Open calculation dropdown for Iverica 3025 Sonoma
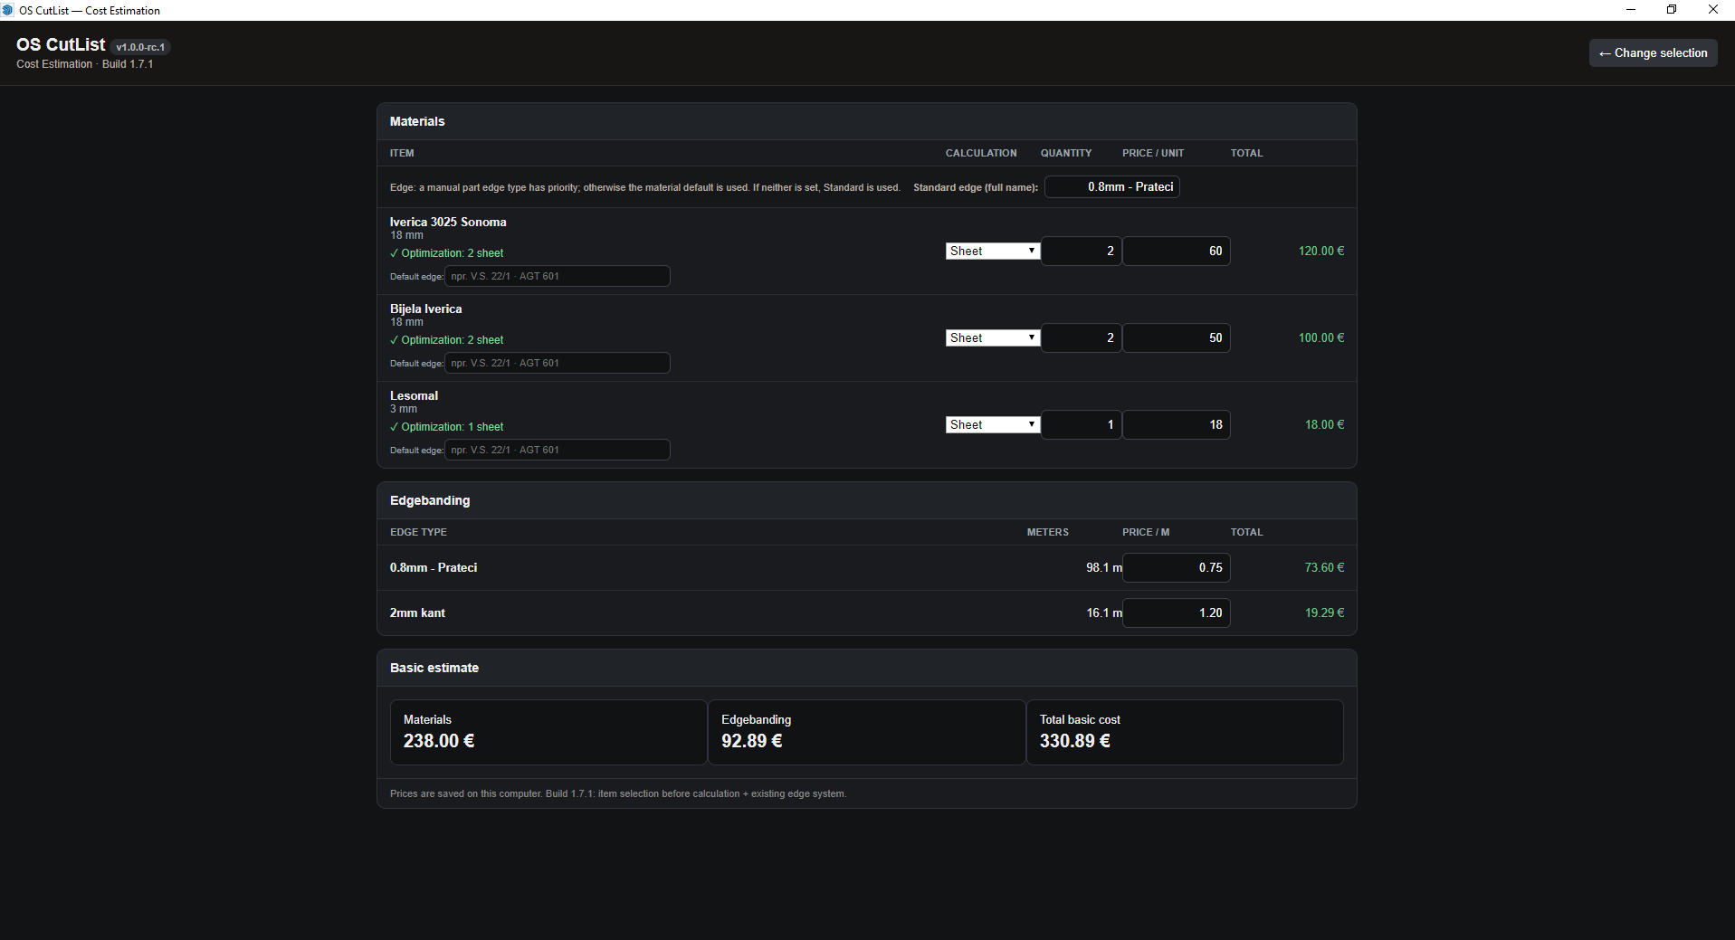The height and width of the screenshot is (940, 1735). (993, 251)
